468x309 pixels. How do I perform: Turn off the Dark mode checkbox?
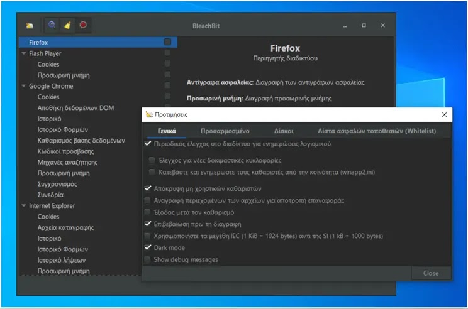click(x=148, y=247)
